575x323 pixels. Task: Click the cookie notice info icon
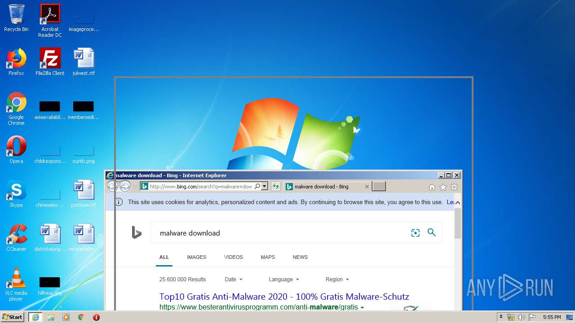[119, 202]
